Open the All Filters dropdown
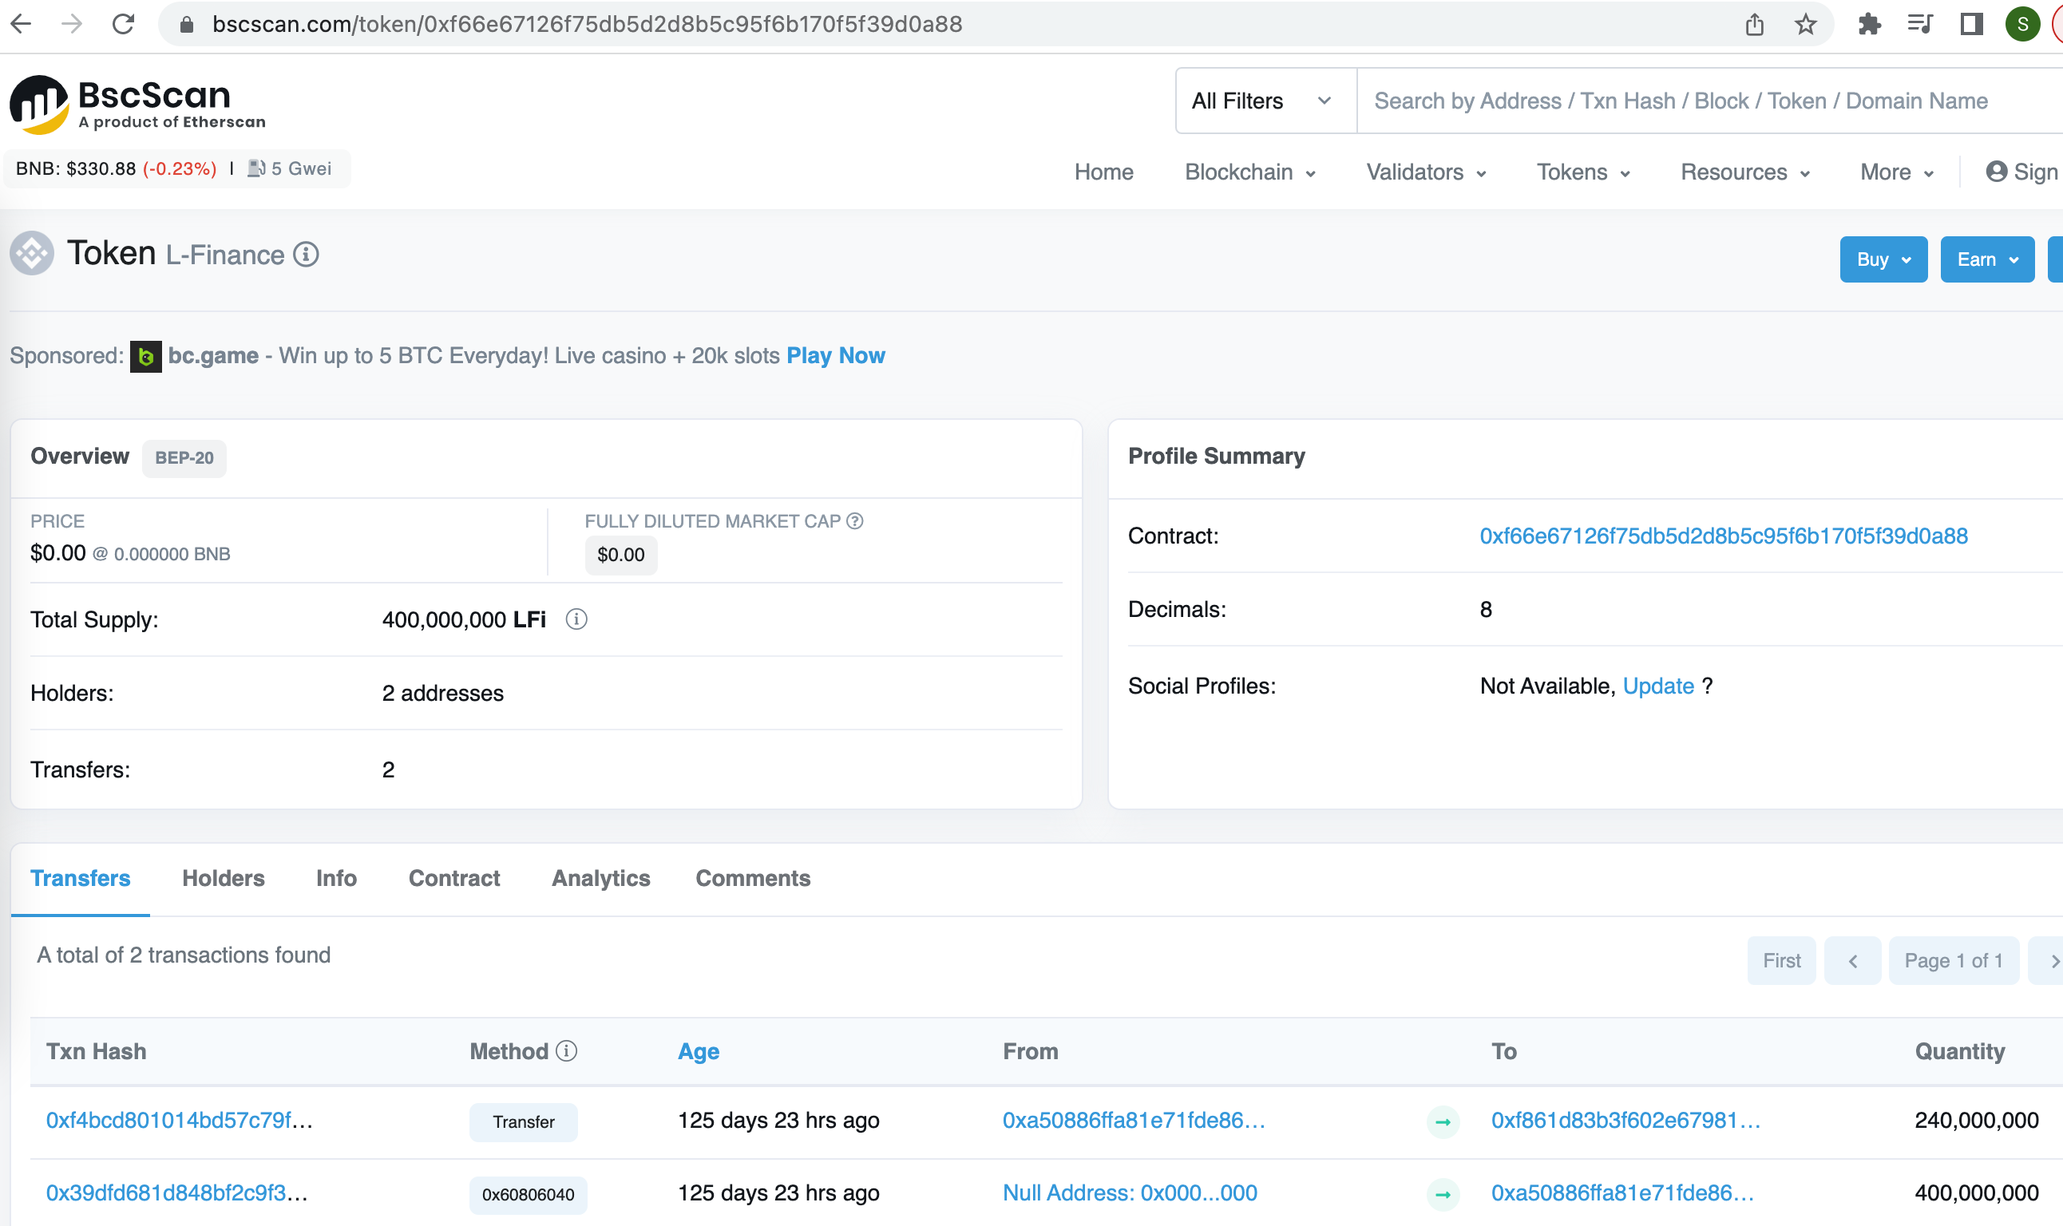Image resolution: width=2063 pixels, height=1226 pixels. click(1262, 101)
